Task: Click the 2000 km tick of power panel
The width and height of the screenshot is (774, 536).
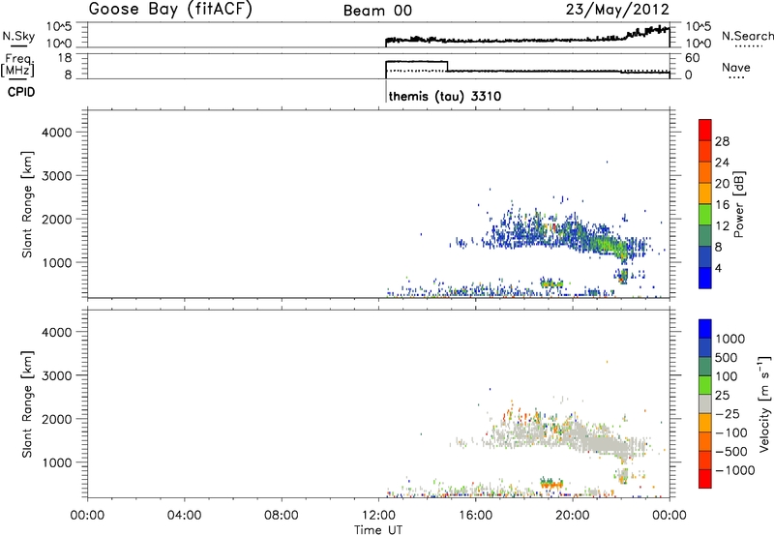Action: pos(57,219)
